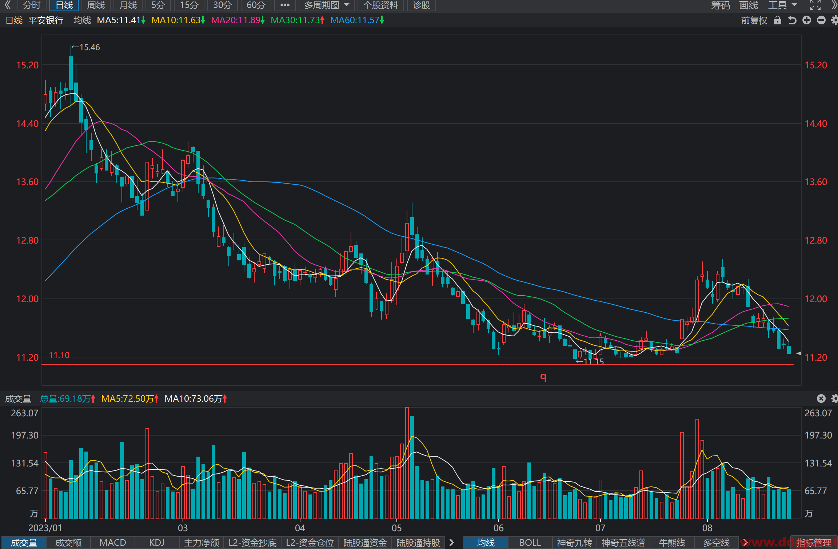Click the 11.10 red price line label
This screenshot has height=549, width=838.
(59, 355)
